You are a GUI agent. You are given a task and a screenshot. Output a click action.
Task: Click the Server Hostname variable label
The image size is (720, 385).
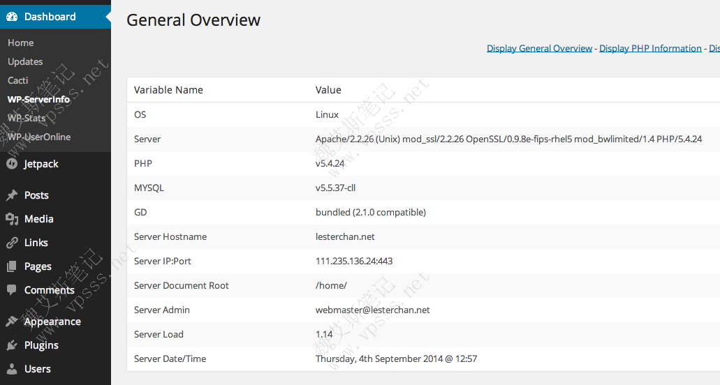coord(170,237)
